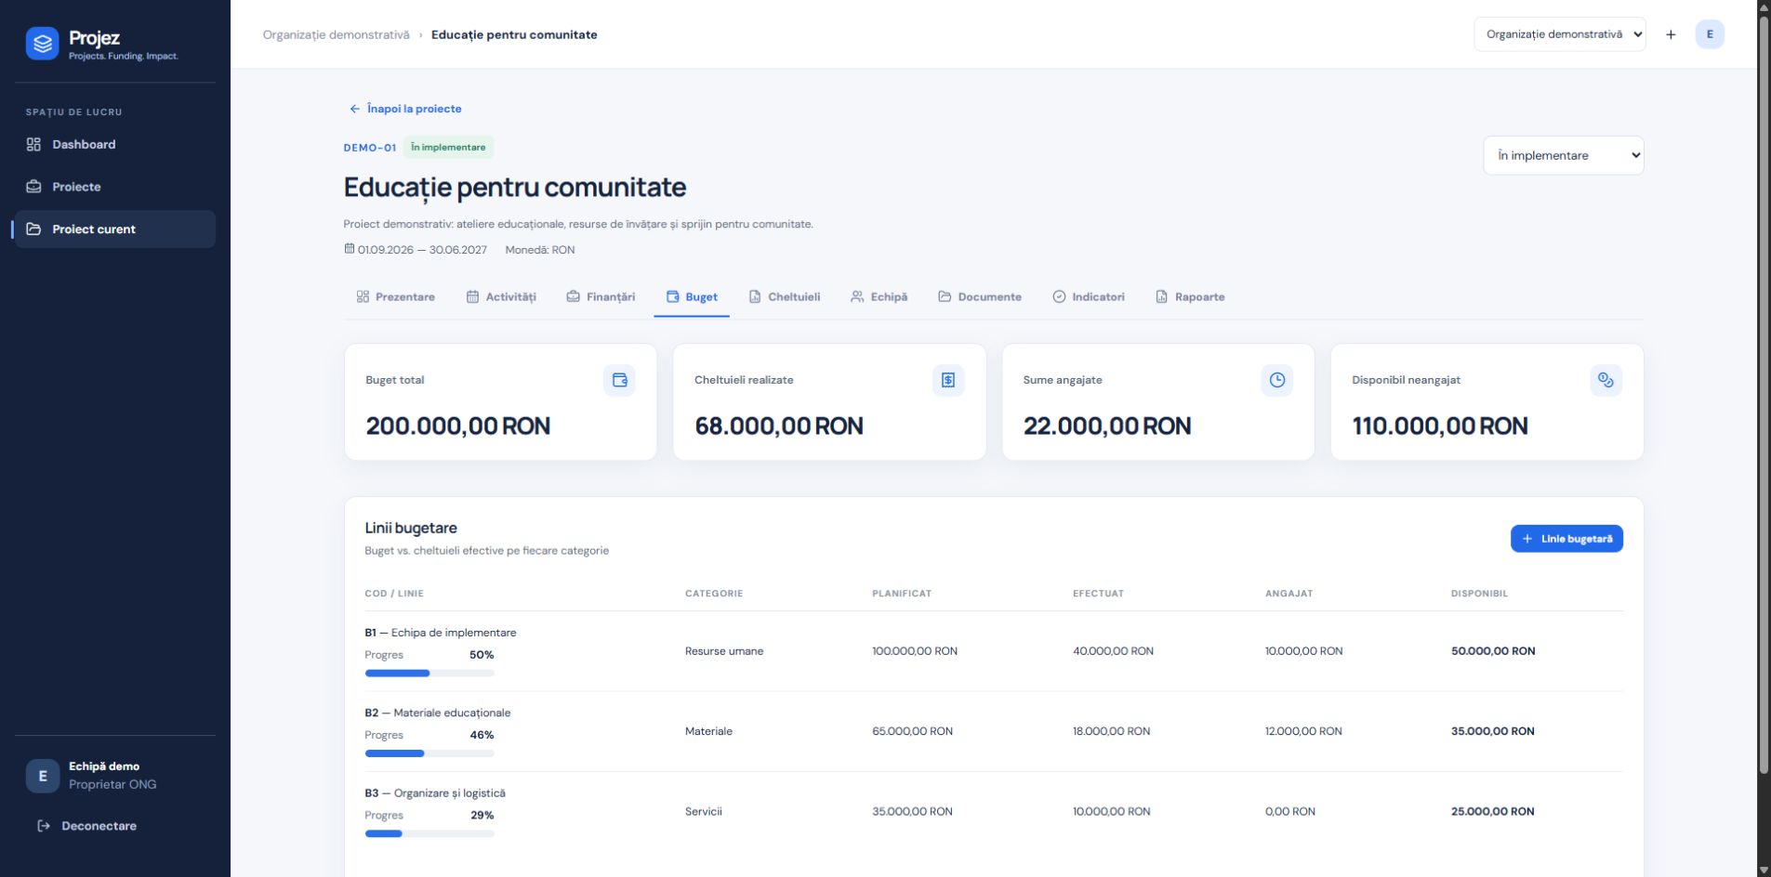Switch to the Indicatori tab
The height and width of the screenshot is (877, 1771).
[x=1089, y=297]
